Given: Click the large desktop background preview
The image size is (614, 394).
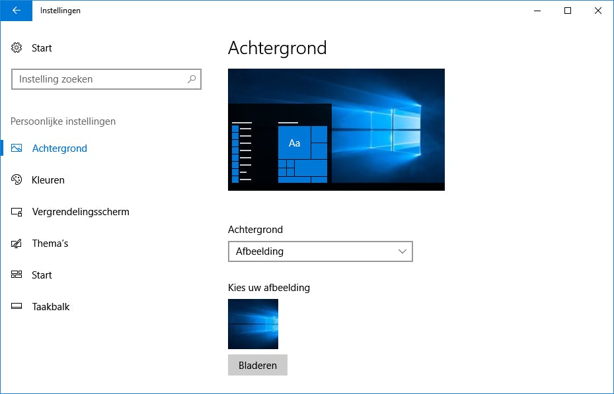Looking at the screenshot, I should point(336,129).
